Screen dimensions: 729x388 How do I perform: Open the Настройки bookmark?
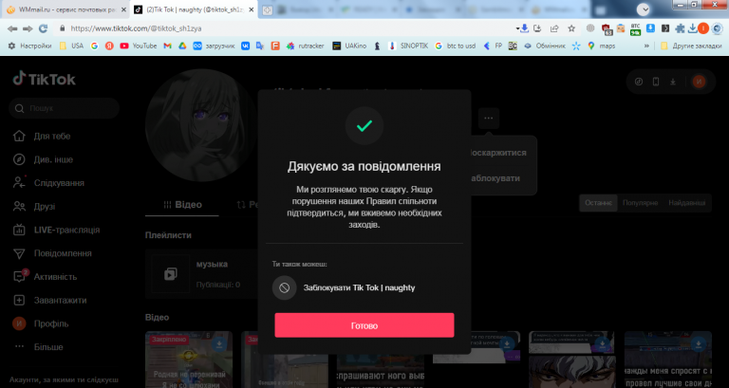29,46
